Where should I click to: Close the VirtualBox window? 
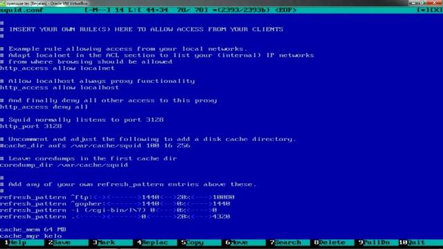click(435, 3)
